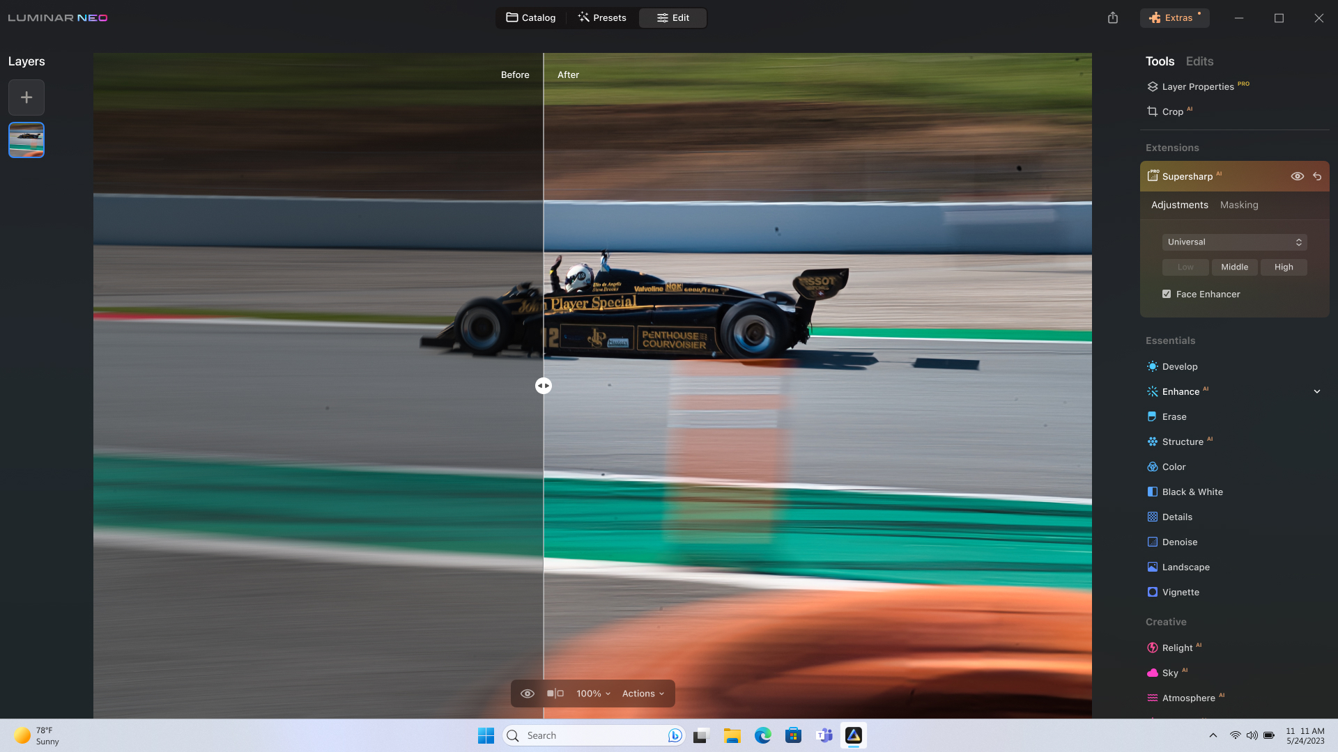Add a new layer with plus button
Screen dimensions: 1338x752
click(26, 97)
